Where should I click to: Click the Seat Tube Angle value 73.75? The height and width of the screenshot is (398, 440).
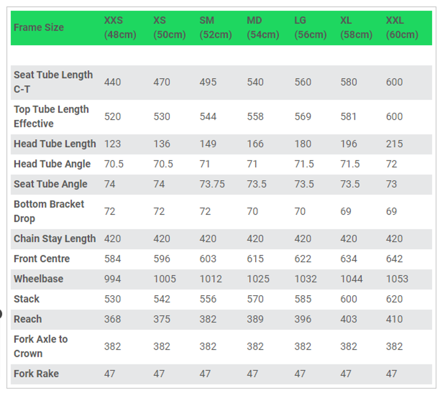(212, 184)
